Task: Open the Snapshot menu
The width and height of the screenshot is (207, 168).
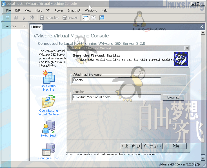Action: (74, 10)
